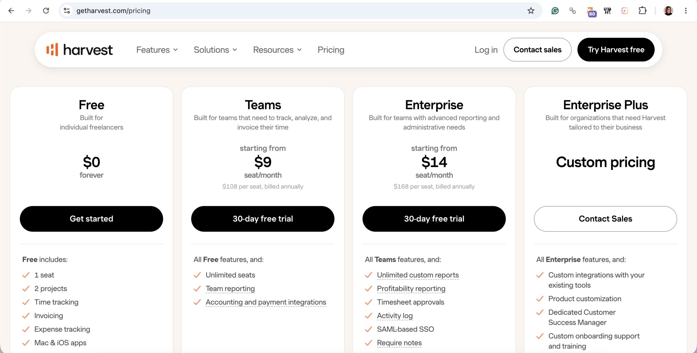Click the Teams plan title
Image resolution: width=697 pixels, height=353 pixels.
[x=263, y=105]
